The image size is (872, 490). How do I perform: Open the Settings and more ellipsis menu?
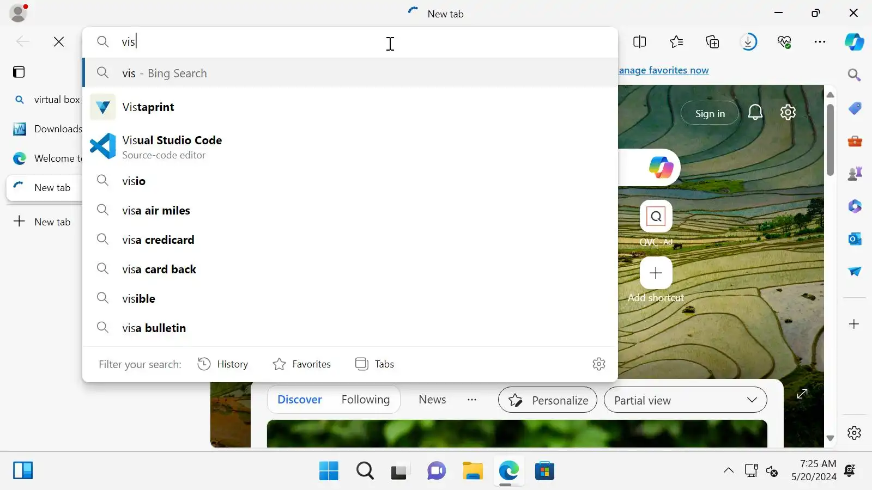[x=820, y=42]
